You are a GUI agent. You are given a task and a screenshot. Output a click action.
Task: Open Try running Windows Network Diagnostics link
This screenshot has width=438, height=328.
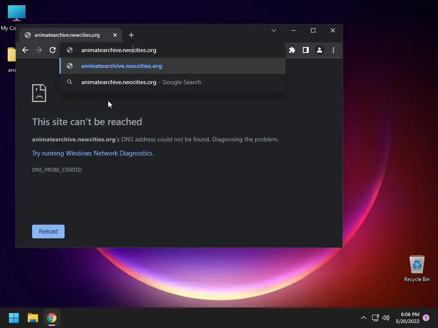(92, 153)
